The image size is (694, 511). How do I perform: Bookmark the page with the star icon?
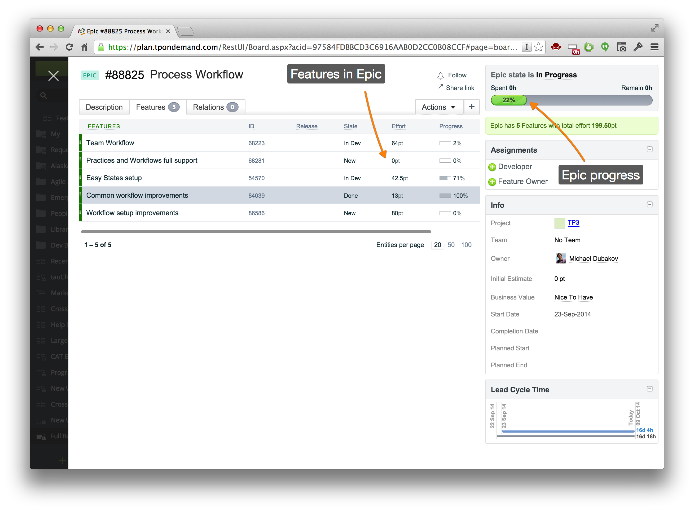538,47
